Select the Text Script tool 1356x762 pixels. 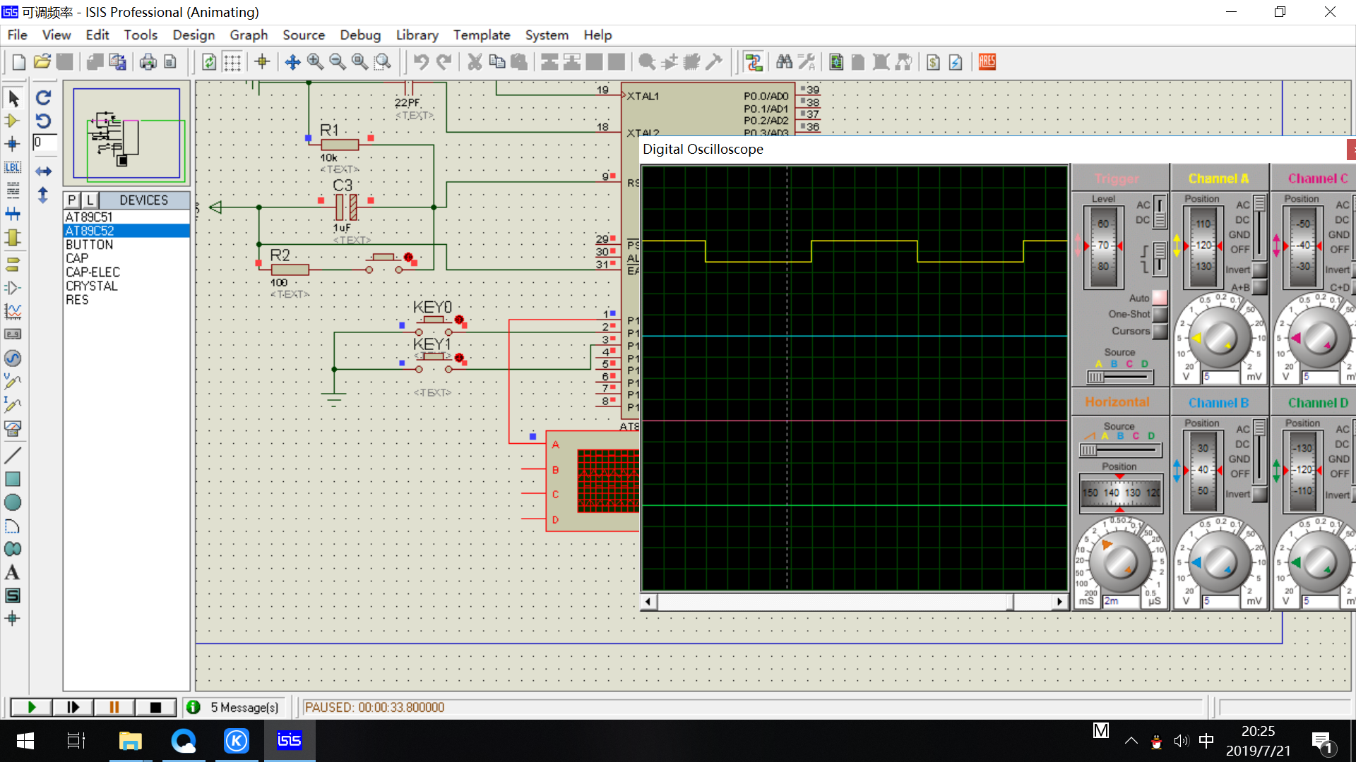click(x=13, y=190)
